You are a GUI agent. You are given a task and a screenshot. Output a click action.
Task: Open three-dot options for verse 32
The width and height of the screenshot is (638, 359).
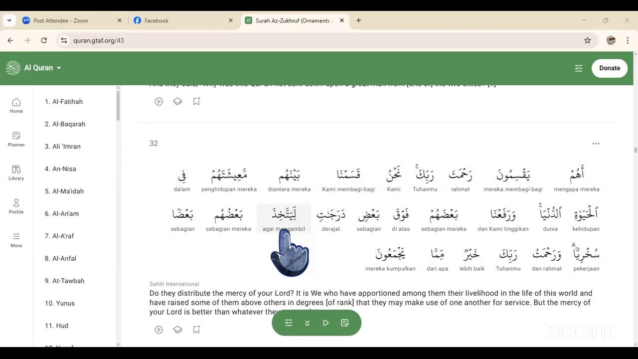[x=596, y=144]
